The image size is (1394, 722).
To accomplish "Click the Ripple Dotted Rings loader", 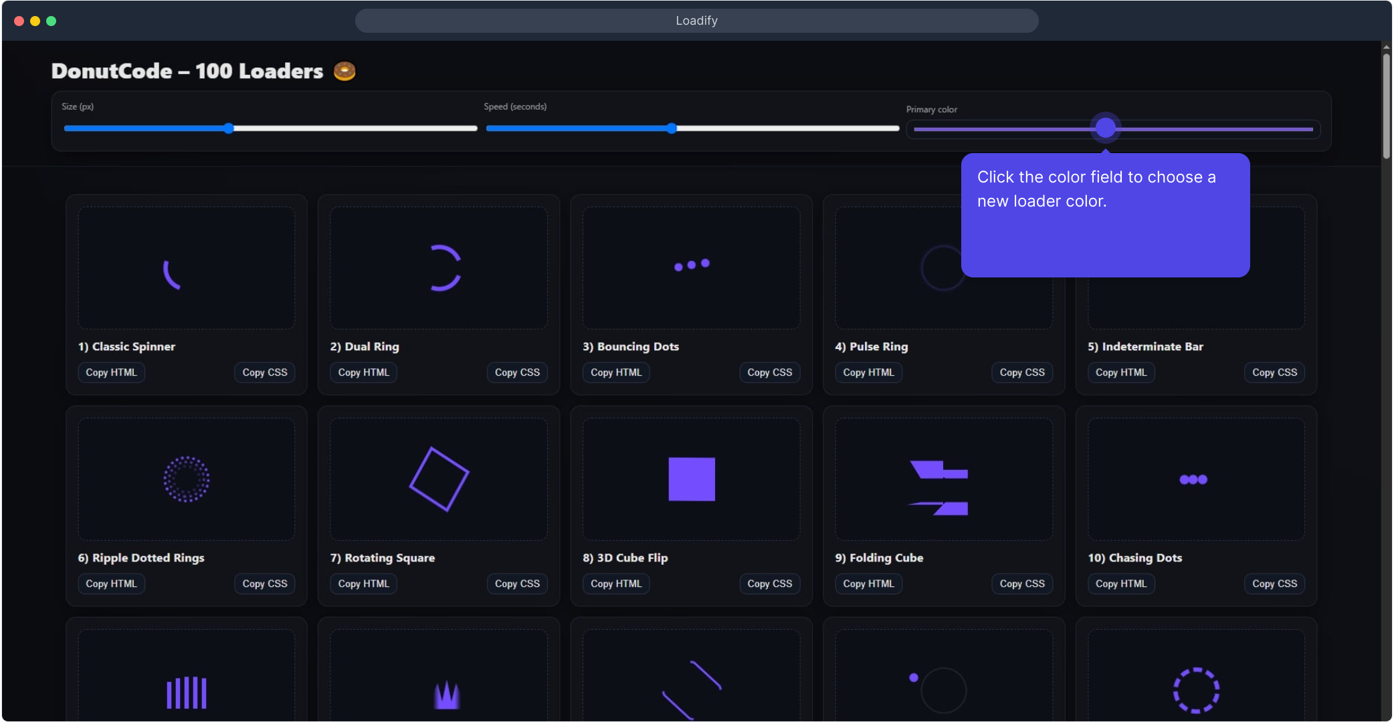I will (x=187, y=479).
